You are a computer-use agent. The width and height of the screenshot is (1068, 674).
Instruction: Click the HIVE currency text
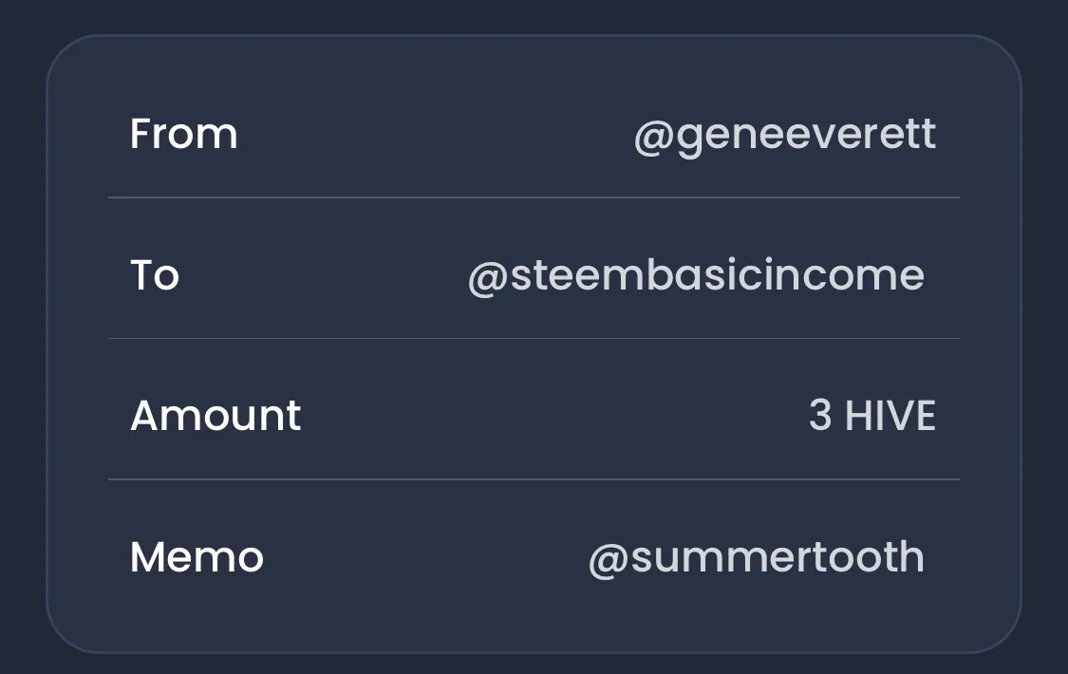coord(890,415)
